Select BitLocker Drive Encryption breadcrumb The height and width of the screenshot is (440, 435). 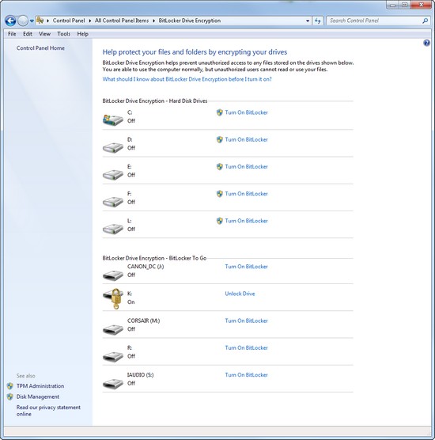[x=190, y=21]
